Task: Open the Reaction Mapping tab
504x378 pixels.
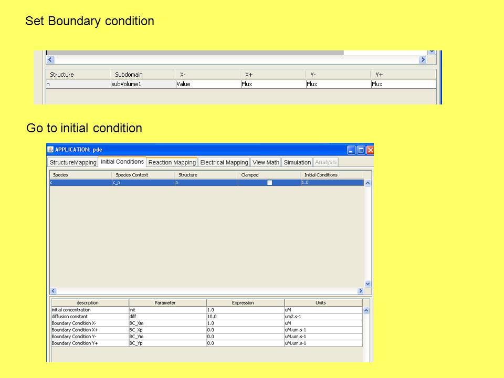Action: click(x=172, y=162)
